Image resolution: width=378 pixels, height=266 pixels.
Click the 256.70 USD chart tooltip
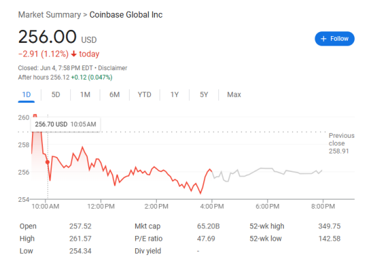[x=66, y=124]
